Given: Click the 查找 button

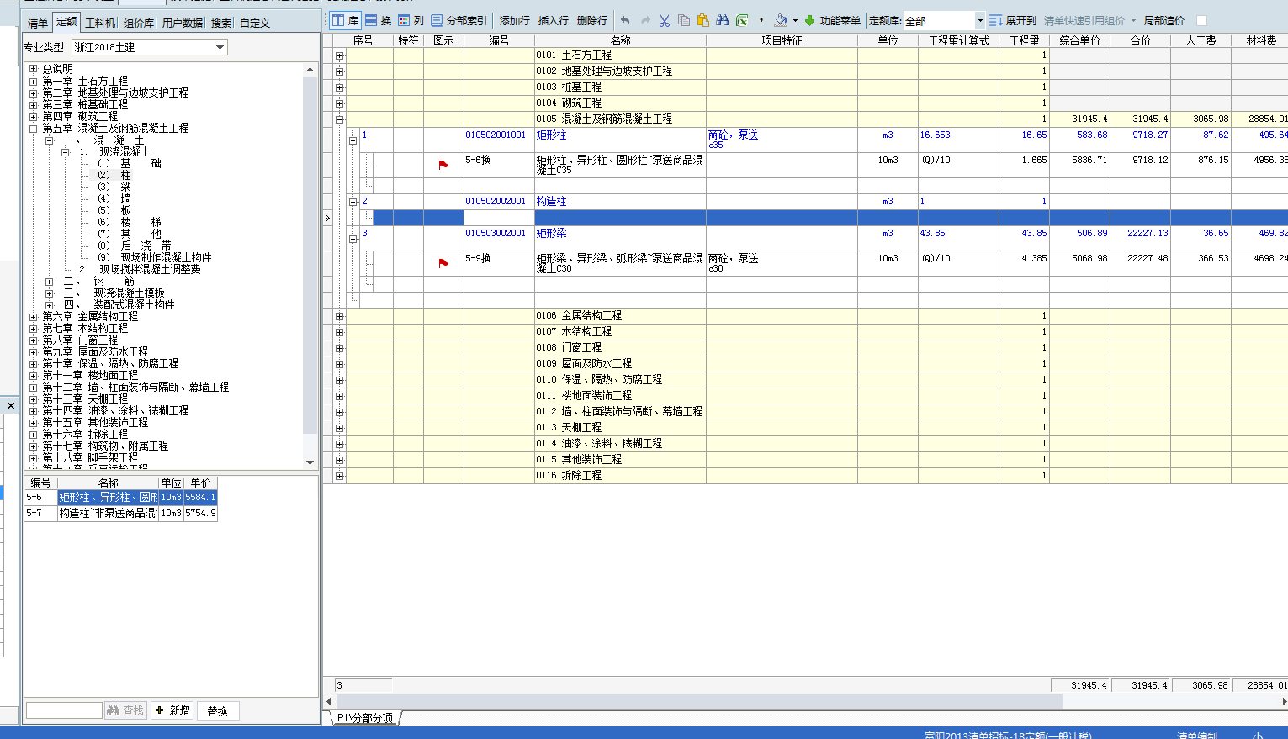Looking at the screenshot, I should point(125,710).
